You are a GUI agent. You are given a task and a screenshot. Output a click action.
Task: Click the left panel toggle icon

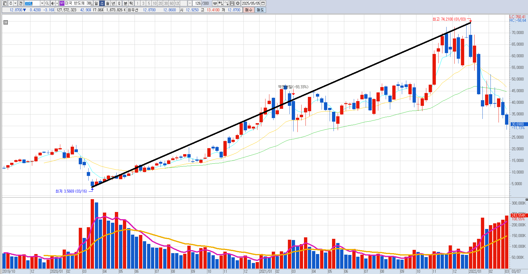(5, 3)
